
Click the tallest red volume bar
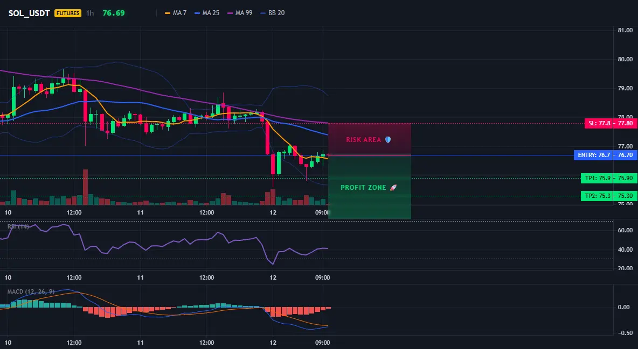pyautogui.click(x=86, y=187)
